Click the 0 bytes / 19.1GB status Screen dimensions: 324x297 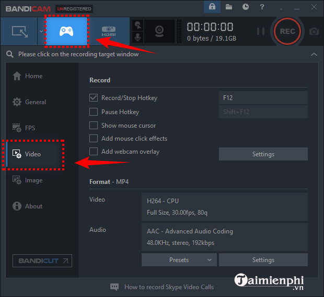(212, 39)
